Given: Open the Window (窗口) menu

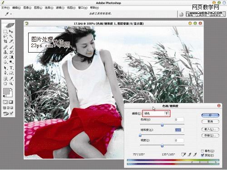Looking at the screenshot, I should [x=83, y=8].
